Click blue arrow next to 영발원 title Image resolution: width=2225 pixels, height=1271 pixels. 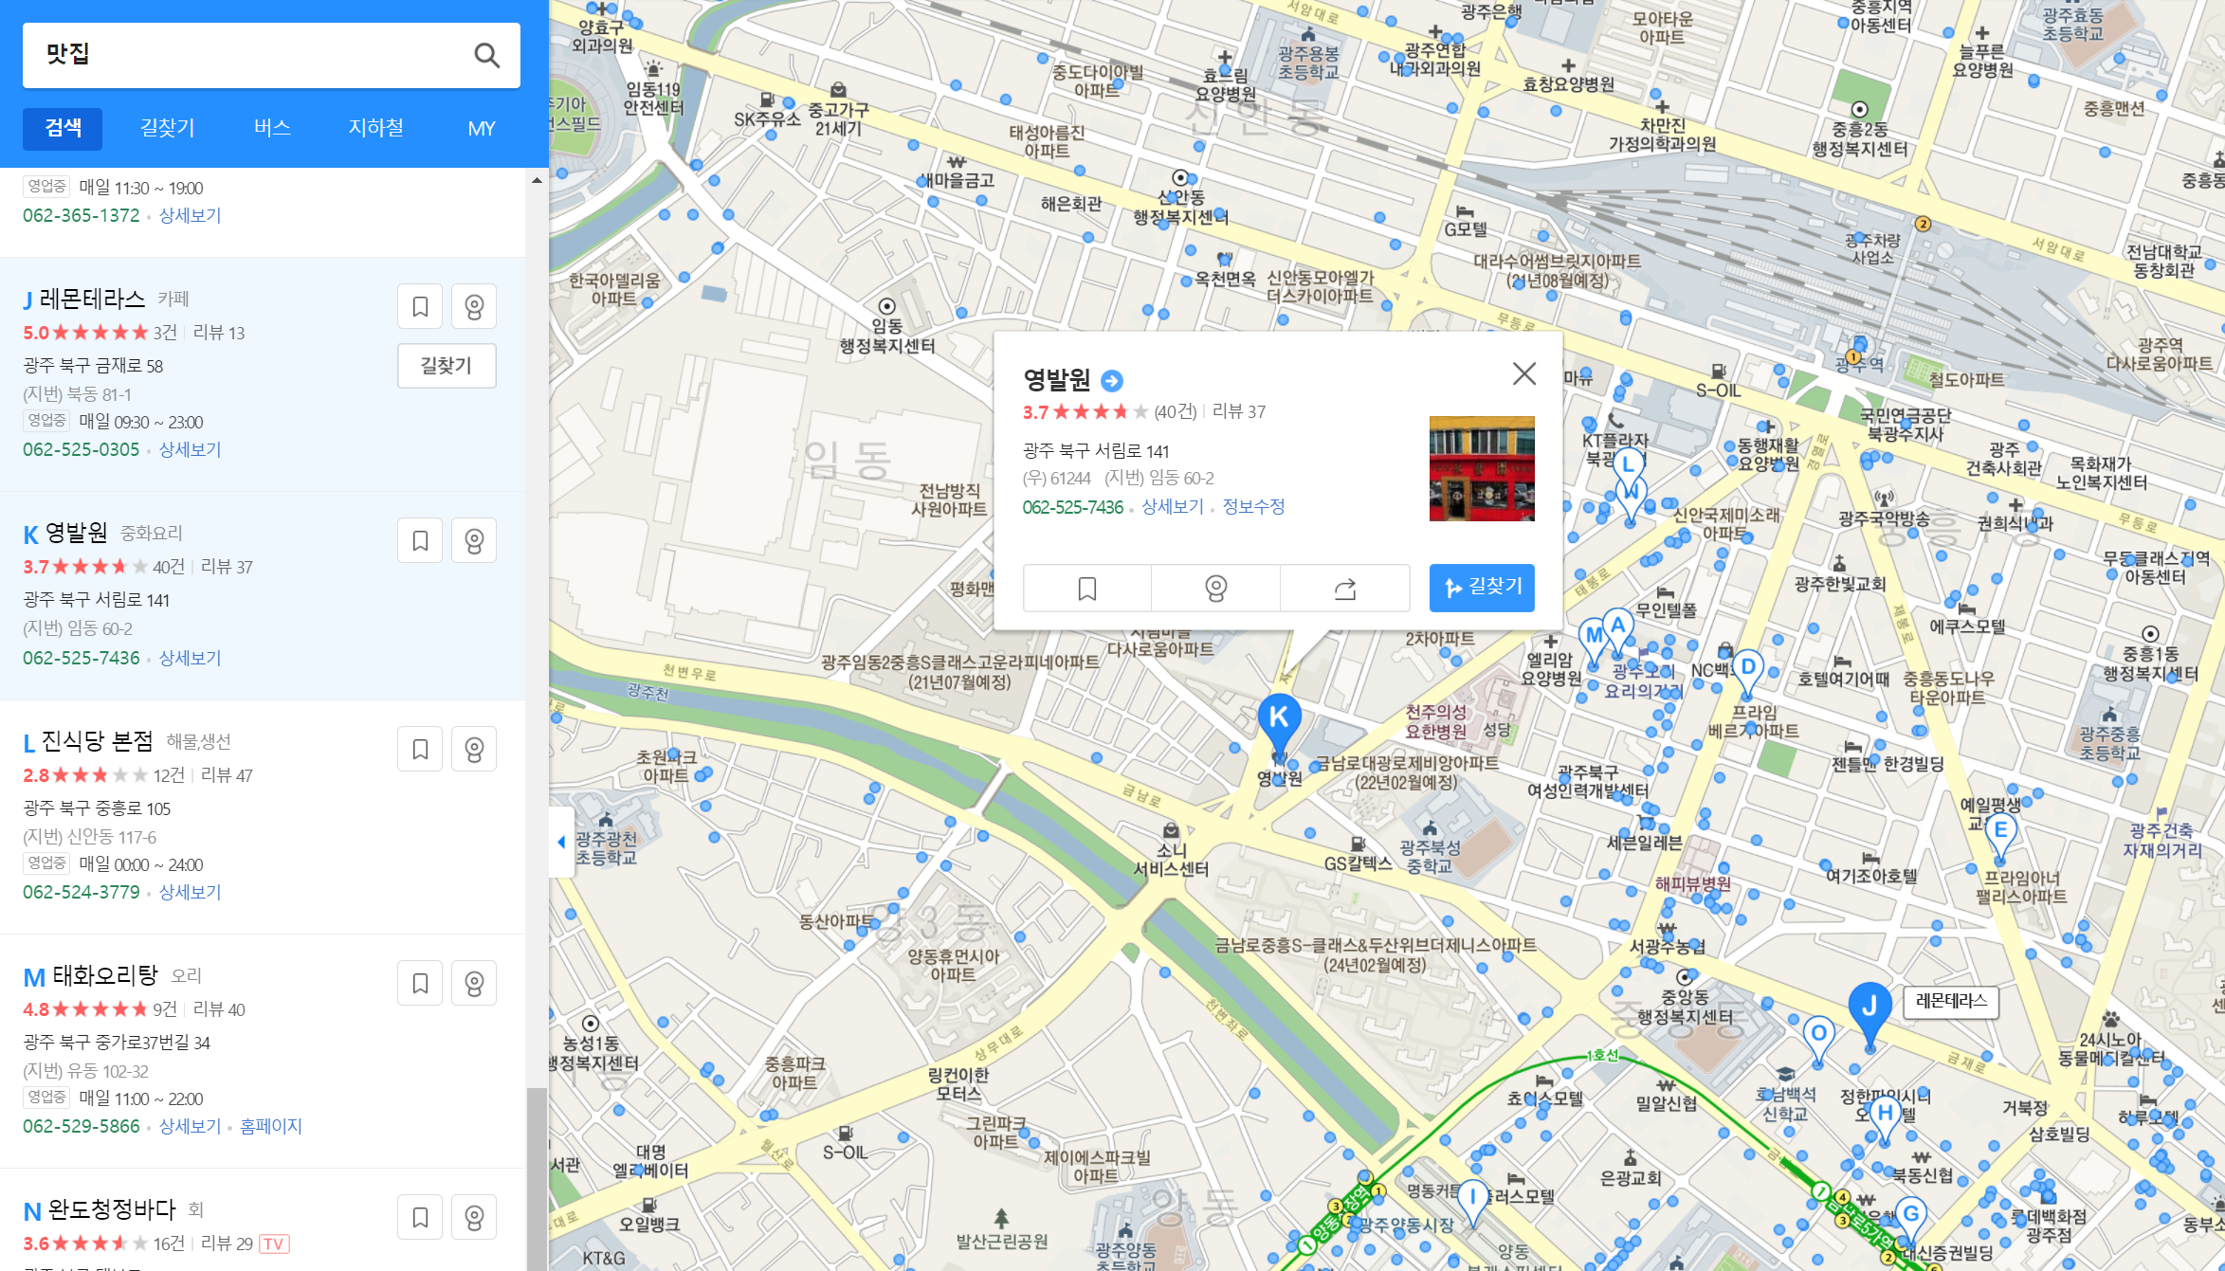pyautogui.click(x=1112, y=381)
